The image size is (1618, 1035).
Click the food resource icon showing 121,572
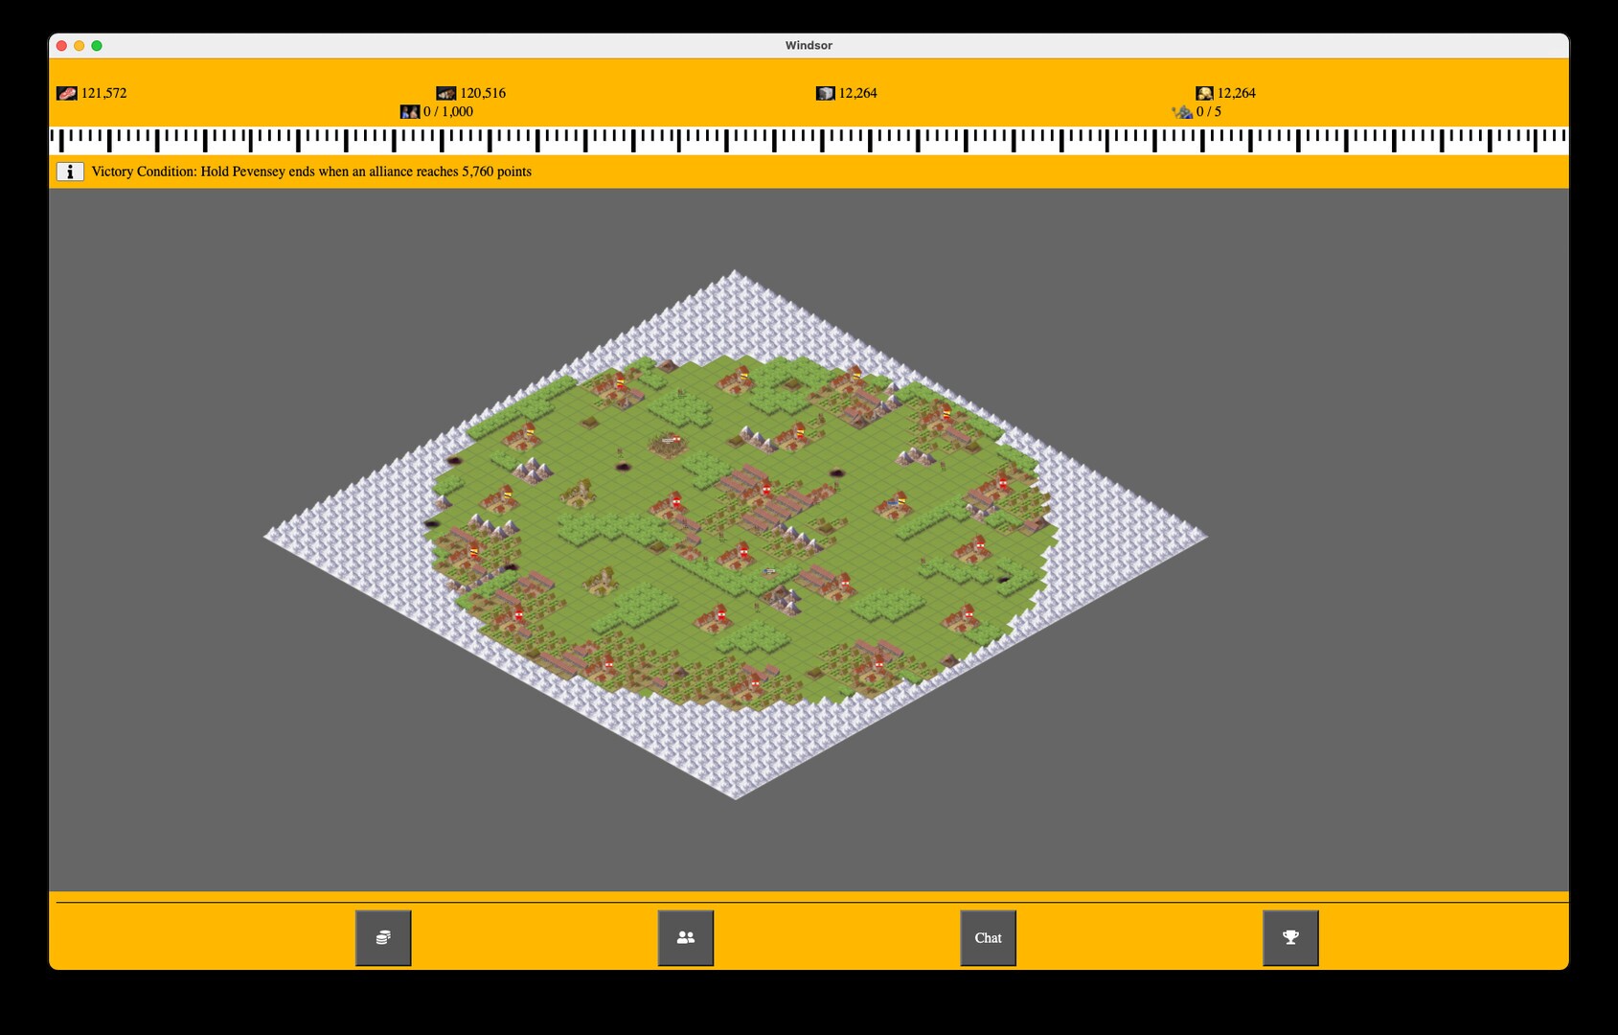(66, 93)
